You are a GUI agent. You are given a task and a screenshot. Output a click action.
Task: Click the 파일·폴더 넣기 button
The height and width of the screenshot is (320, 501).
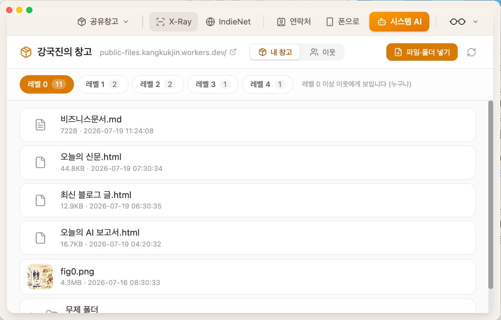422,52
